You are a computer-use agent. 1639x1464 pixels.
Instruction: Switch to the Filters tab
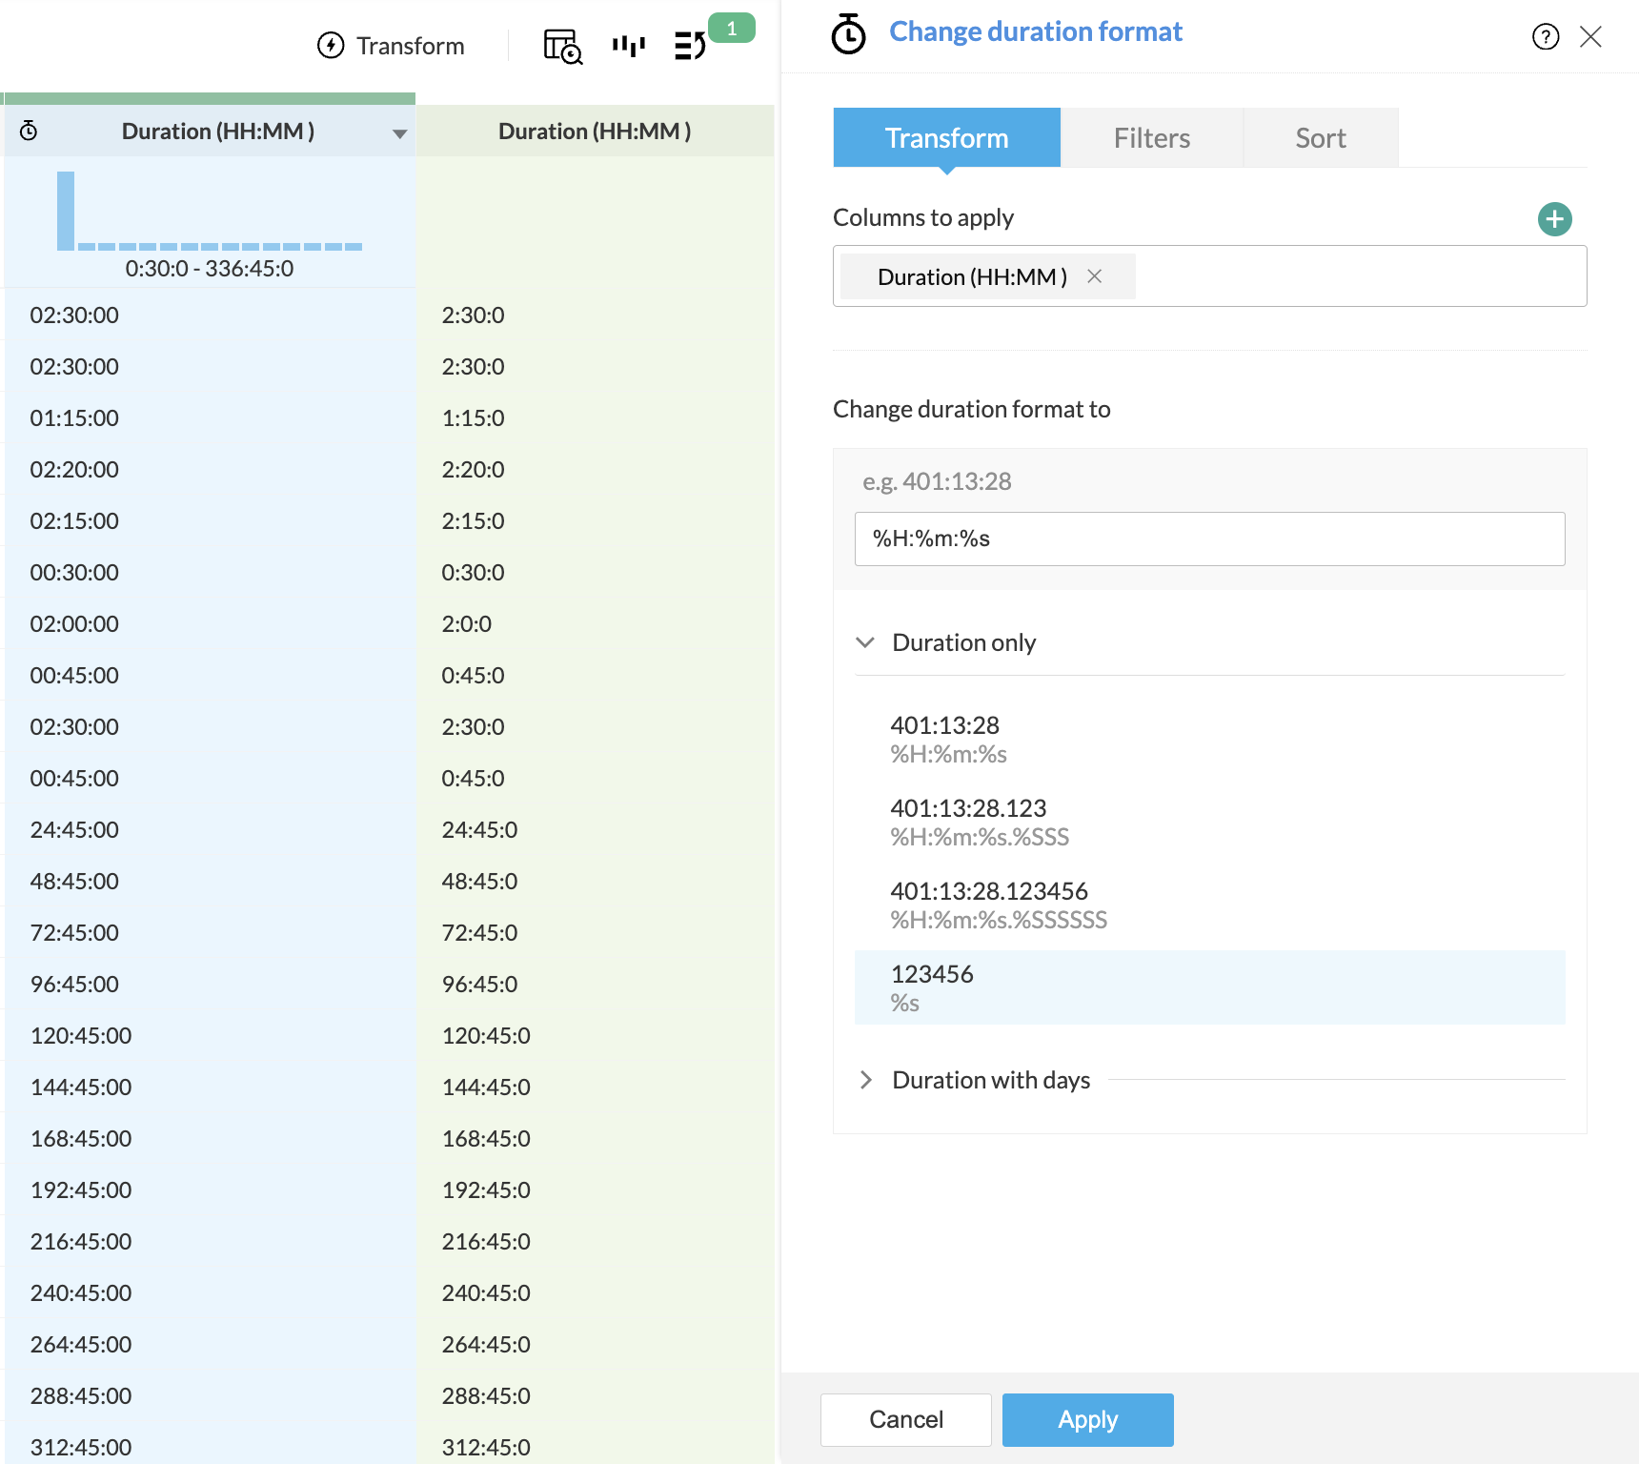point(1151,138)
